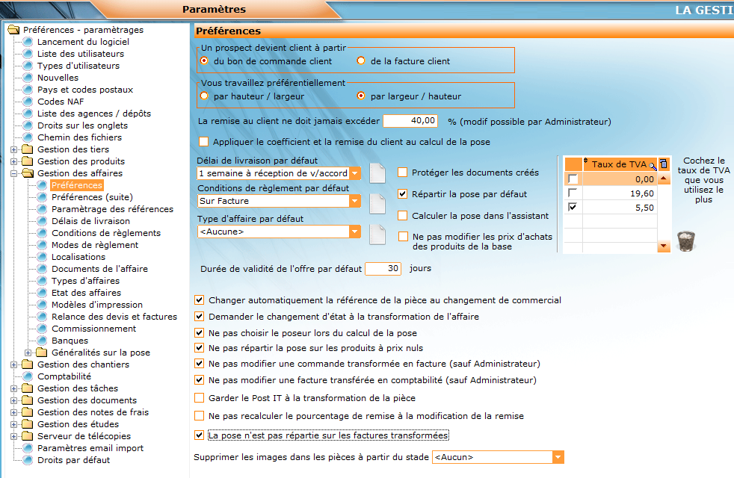Click the globe icon beside Droits sur les onglets

coord(28,125)
